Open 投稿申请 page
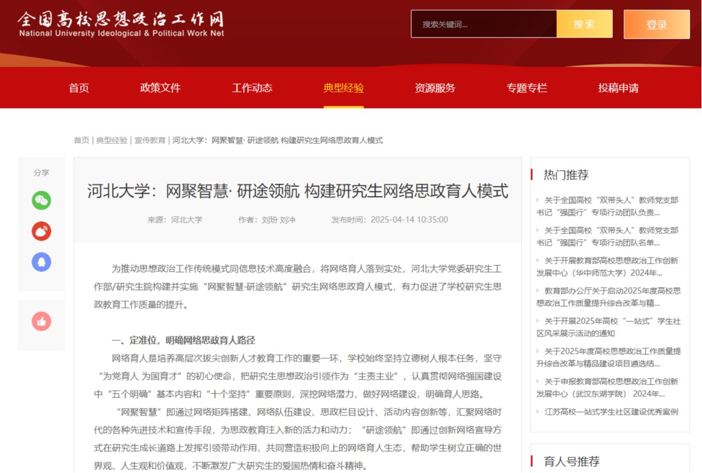The height and width of the screenshot is (473, 702). (x=618, y=88)
